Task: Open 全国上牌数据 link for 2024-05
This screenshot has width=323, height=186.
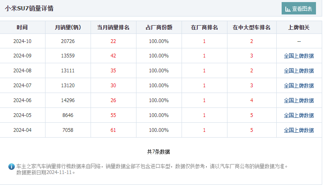Action: click(x=299, y=115)
